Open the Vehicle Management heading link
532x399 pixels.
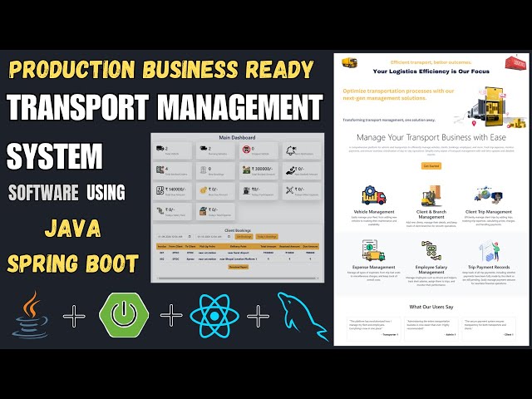pyautogui.click(x=374, y=212)
